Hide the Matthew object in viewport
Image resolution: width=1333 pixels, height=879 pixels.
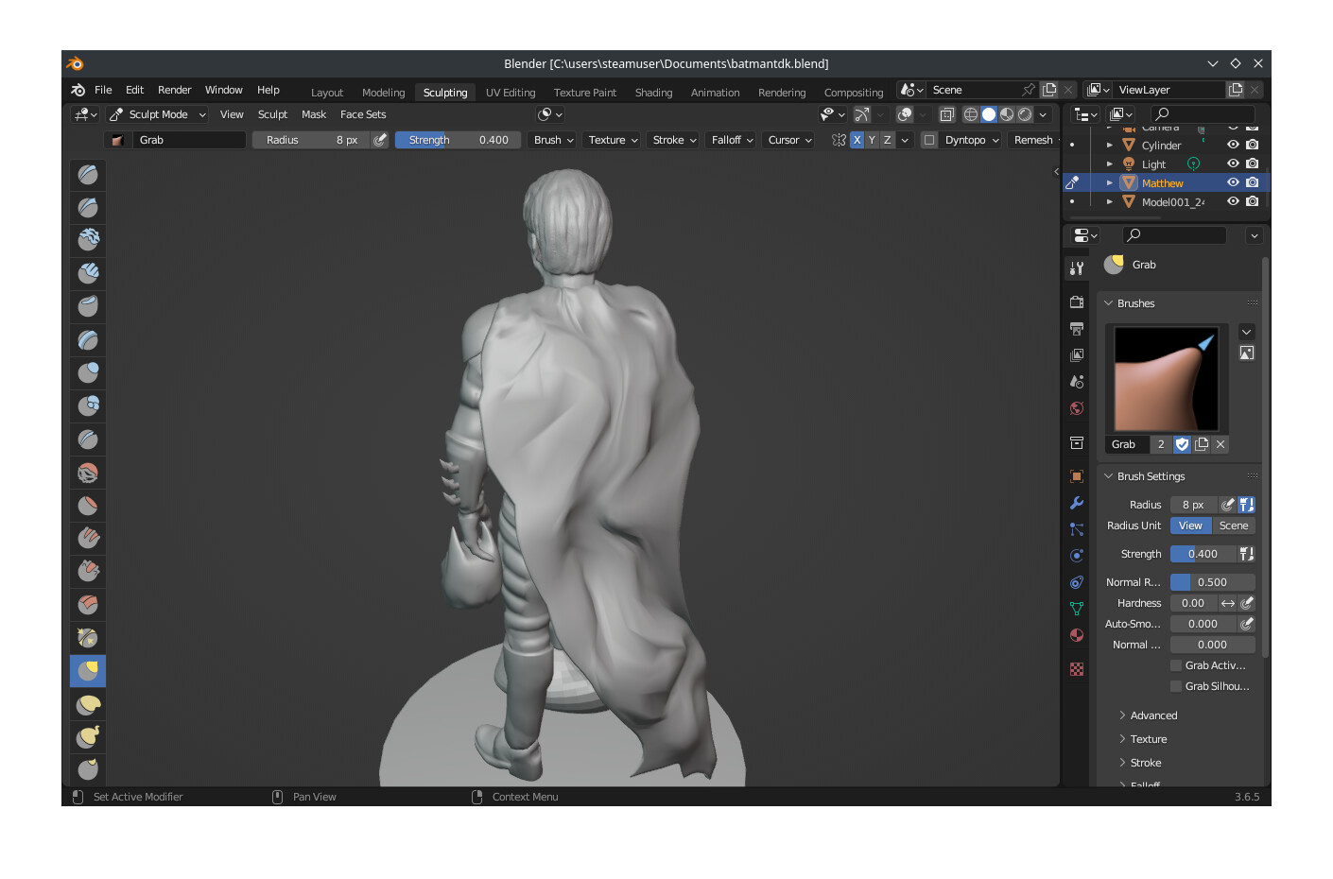click(x=1233, y=182)
